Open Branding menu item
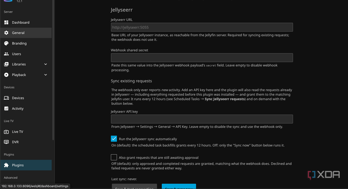 coord(26,43)
